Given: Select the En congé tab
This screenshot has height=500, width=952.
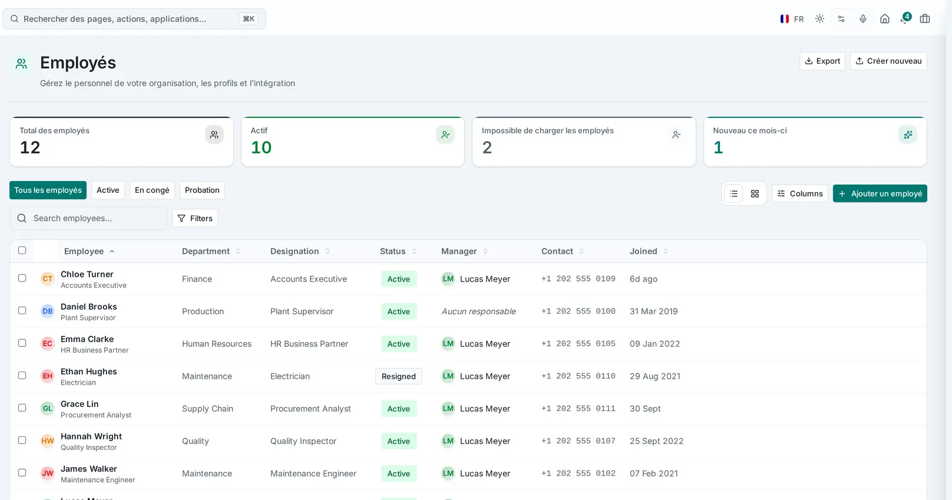Looking at the screenshot, I should pyautogui.click(x=152, y=190).
